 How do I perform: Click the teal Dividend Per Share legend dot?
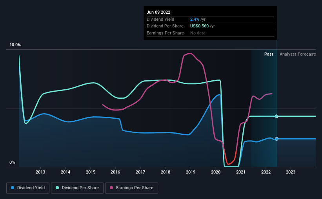pyautogui.click(x=57, y=188)
